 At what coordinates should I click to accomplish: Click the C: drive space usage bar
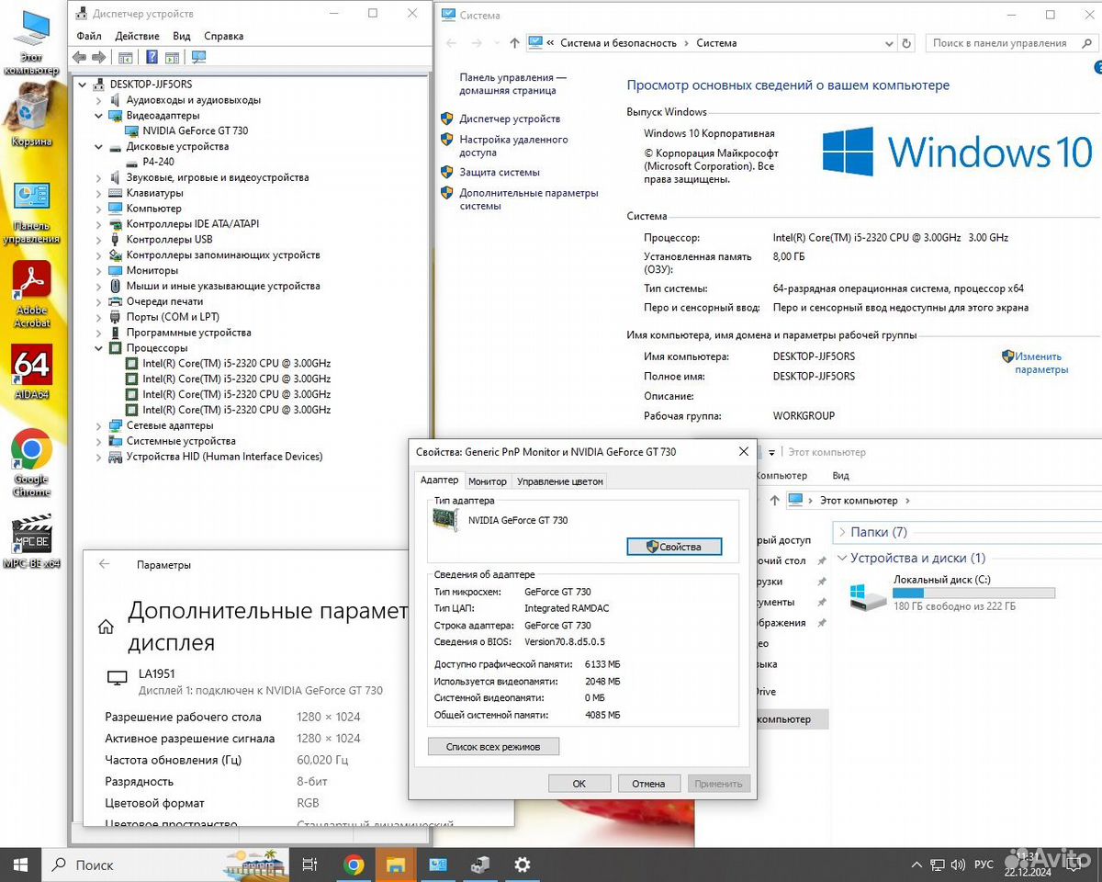click(x=973, y=594)
